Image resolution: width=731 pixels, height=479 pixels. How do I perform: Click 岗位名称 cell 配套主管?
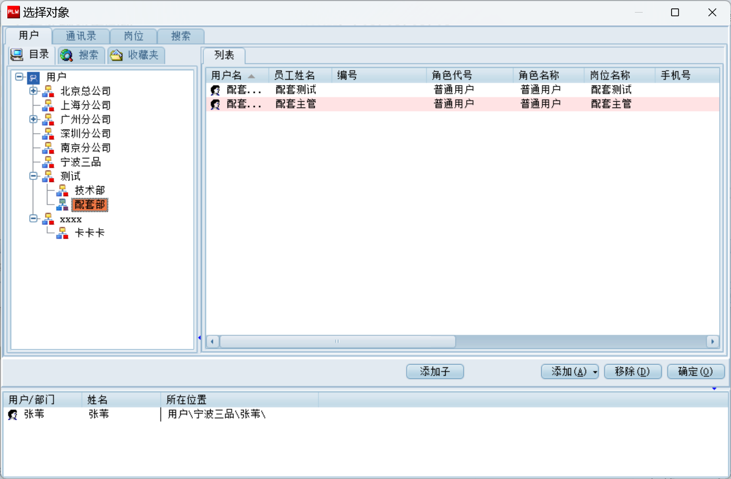[x=611, y=104]
